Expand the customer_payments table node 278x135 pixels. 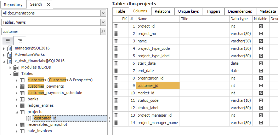click(17, 87)
